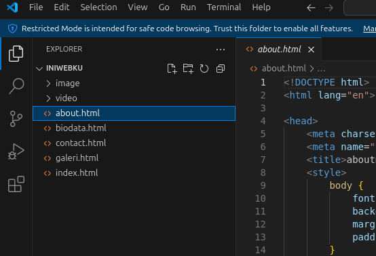
Task: Create a new folder in INIWEBKU
Action: [188, 69]
